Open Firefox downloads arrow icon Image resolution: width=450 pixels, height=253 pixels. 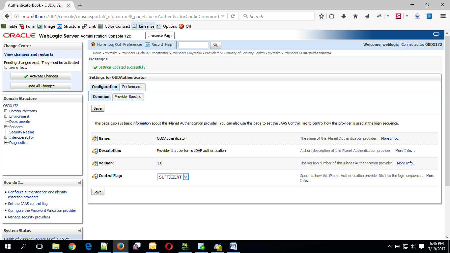click(343, 16)
